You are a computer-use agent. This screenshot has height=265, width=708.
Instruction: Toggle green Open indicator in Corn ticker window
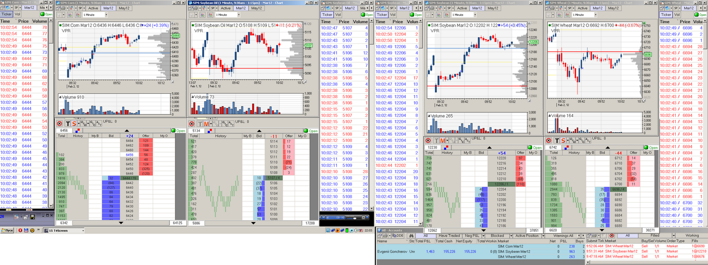pyautogui.click(x=46, y=14)
